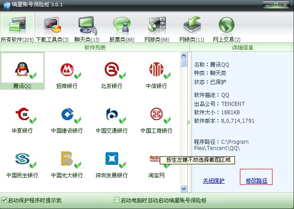Select the 北京银行 icon

click(x=112, y=69)
